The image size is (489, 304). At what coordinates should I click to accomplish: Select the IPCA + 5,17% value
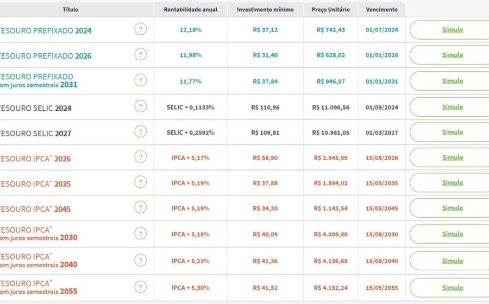[x=191, y=158]
